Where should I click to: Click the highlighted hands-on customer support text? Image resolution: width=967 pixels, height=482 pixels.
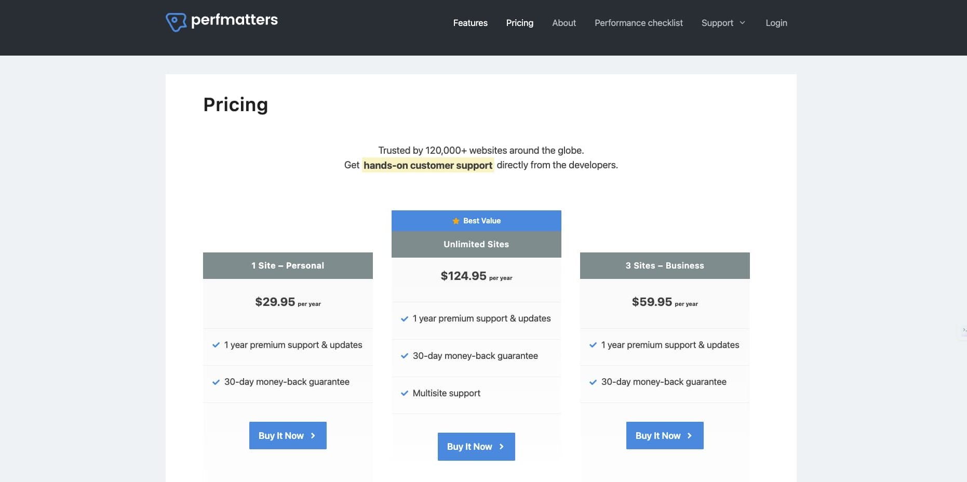[x=427, y=165]
